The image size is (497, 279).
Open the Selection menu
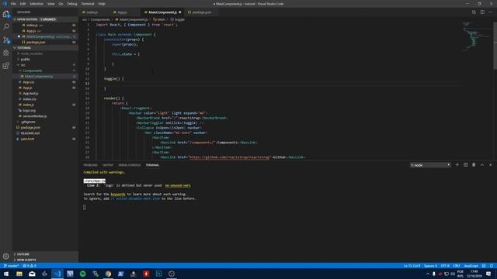[x=36, y=4]
